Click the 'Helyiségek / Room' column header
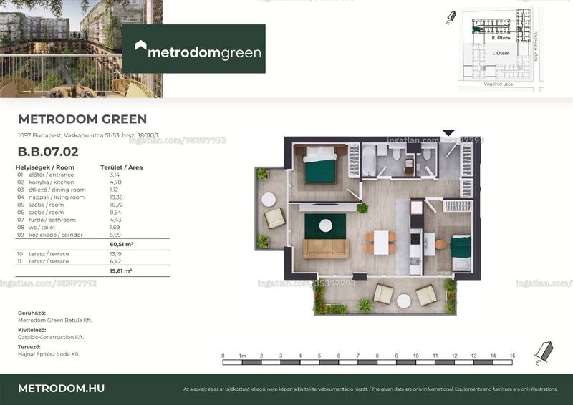 click(44, 167)
